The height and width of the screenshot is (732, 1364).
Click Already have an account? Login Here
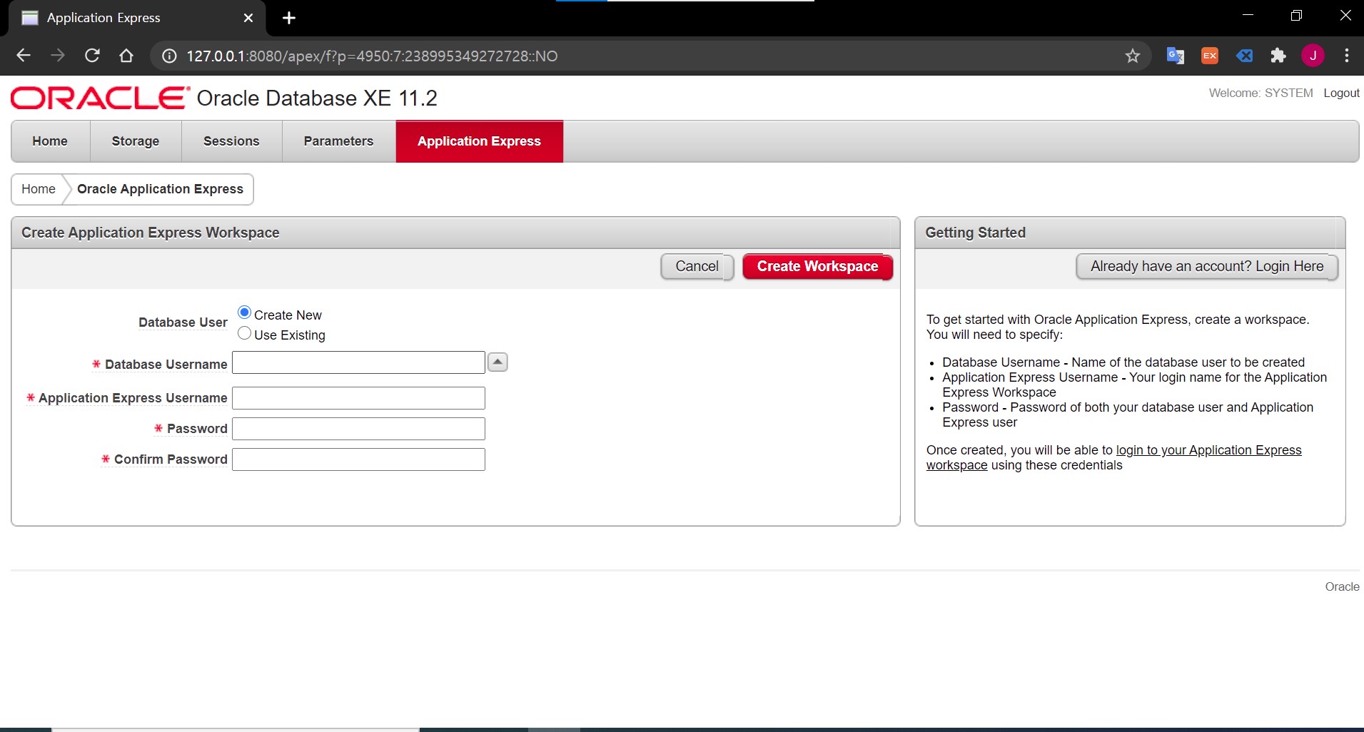click(x=1207, y=267)
